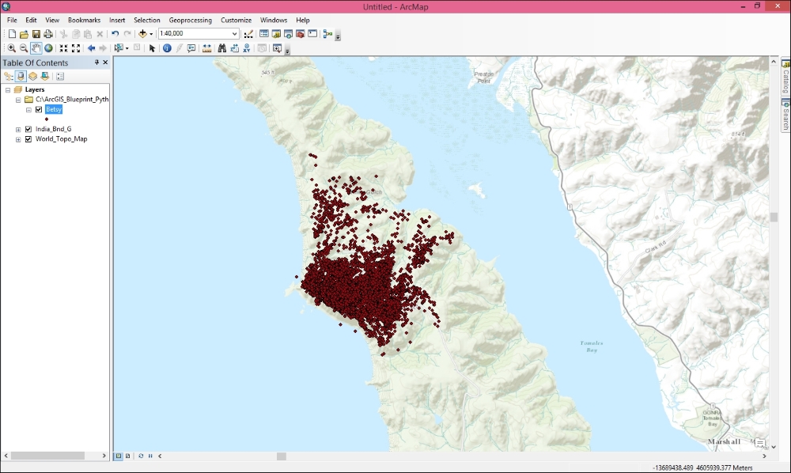Click the map's horizontal scrollbar thumb

click(281, 456)
